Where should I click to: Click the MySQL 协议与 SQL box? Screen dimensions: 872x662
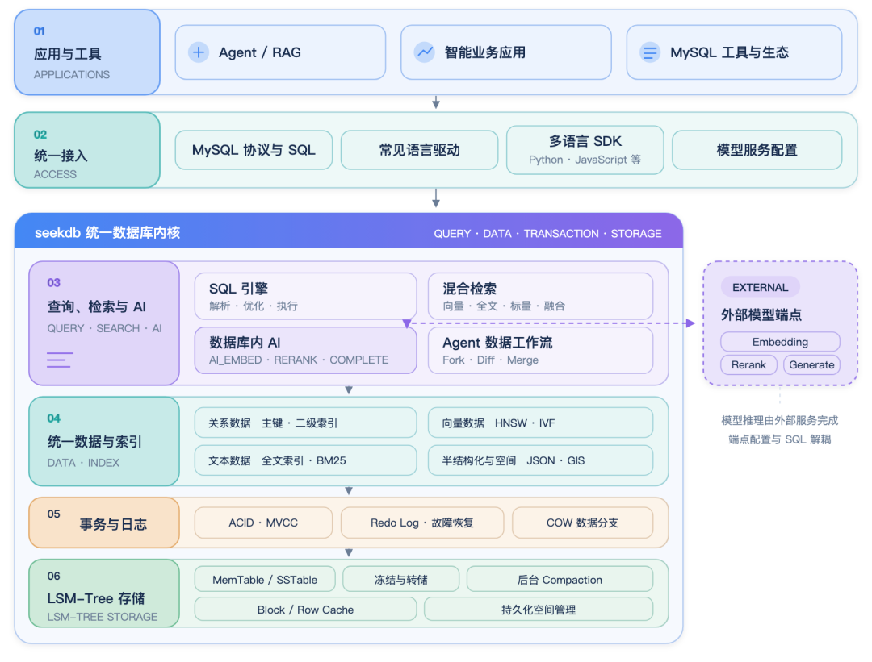254,150
